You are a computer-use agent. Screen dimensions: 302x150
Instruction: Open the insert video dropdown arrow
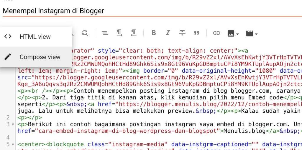tap(256, 34)
